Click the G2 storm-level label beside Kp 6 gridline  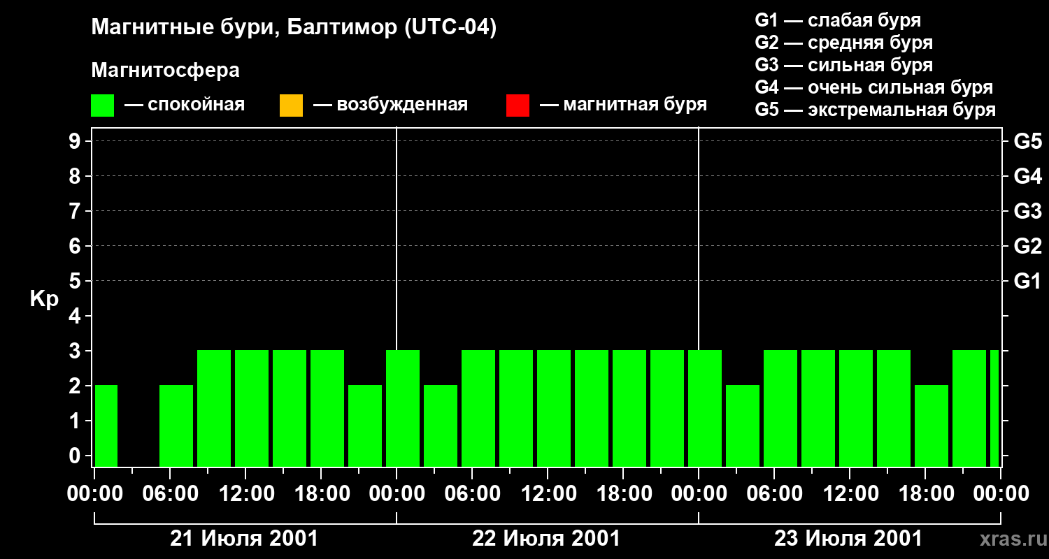click(1028, 246)
